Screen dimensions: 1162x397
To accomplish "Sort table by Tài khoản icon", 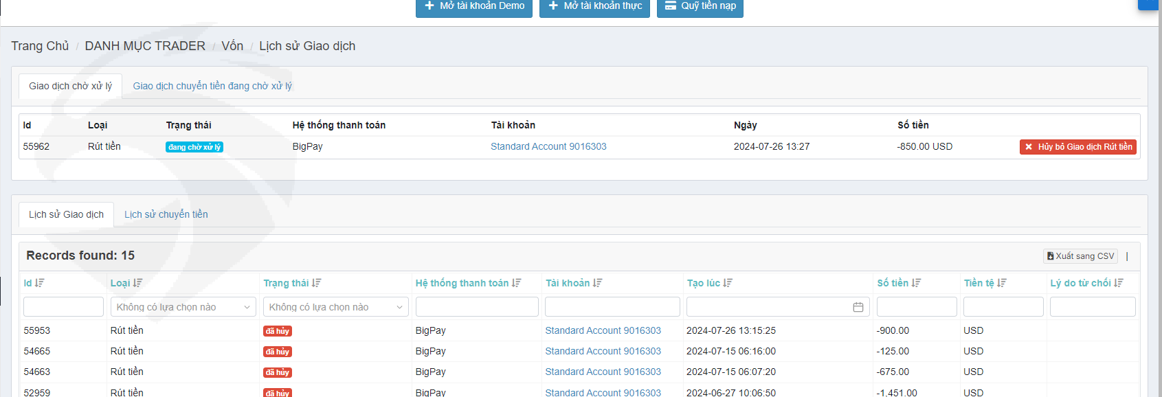I will [x=597, y=283].
